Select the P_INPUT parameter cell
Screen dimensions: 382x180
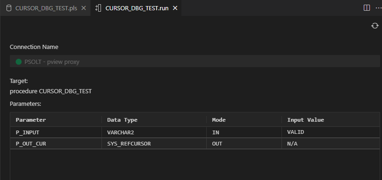point(56,132)
